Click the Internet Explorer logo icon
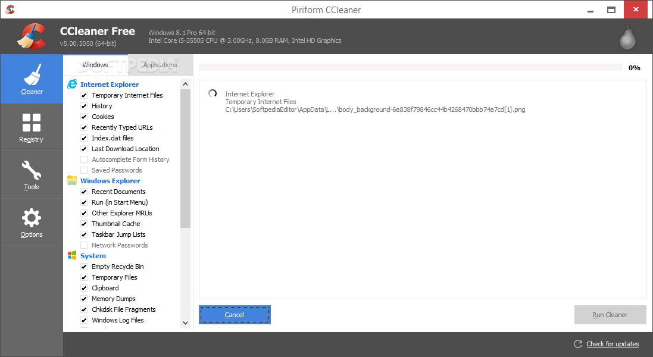 [x=72, y=84]
